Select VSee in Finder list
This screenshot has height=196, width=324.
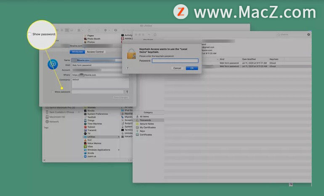tap(90, 146)
